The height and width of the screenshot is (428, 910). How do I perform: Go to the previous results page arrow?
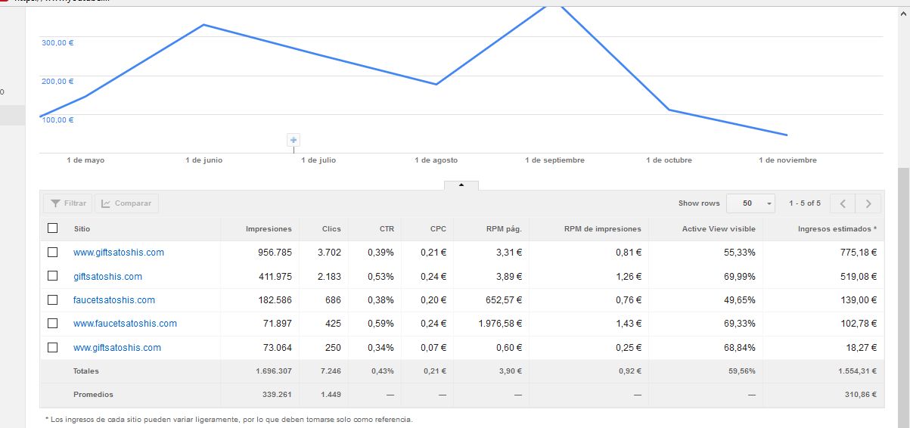coord(843,203)
